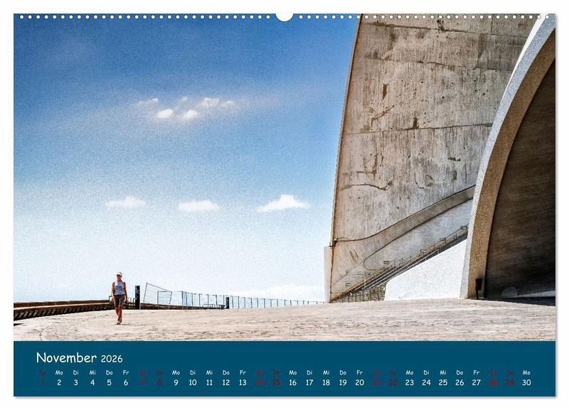The width and height of the screenshot is (569, 410).
Task: Click the Do label above date 19
Action: (343, 372)
